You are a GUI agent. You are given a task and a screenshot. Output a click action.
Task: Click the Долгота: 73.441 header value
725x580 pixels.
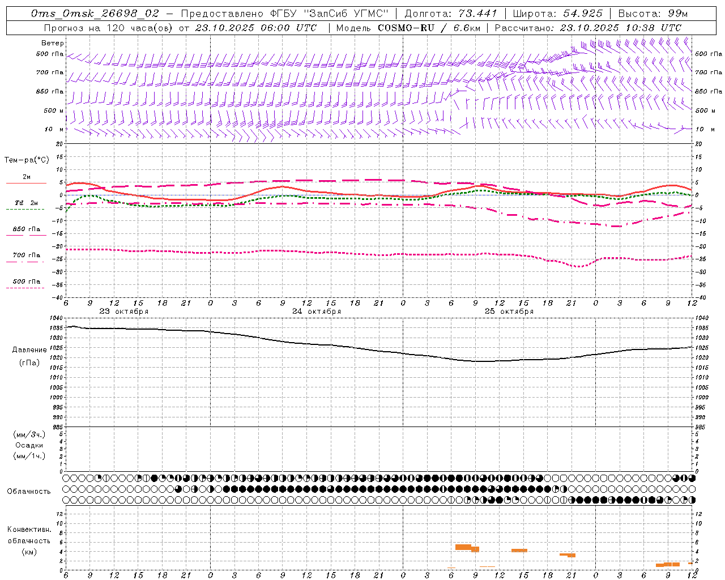451,14
